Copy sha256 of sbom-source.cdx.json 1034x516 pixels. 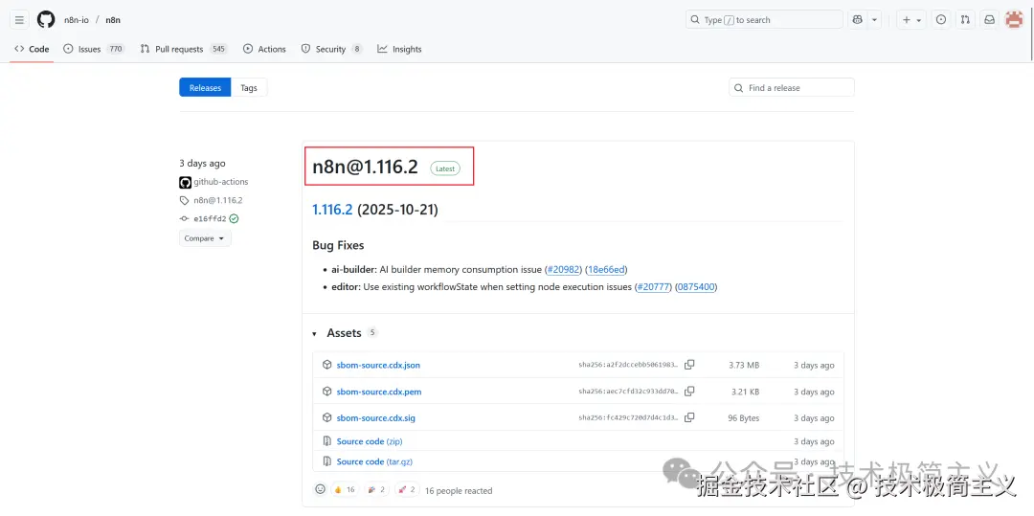point(689,365)
